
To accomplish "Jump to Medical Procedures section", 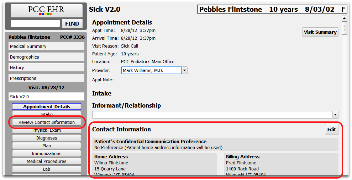I will 47,162.
